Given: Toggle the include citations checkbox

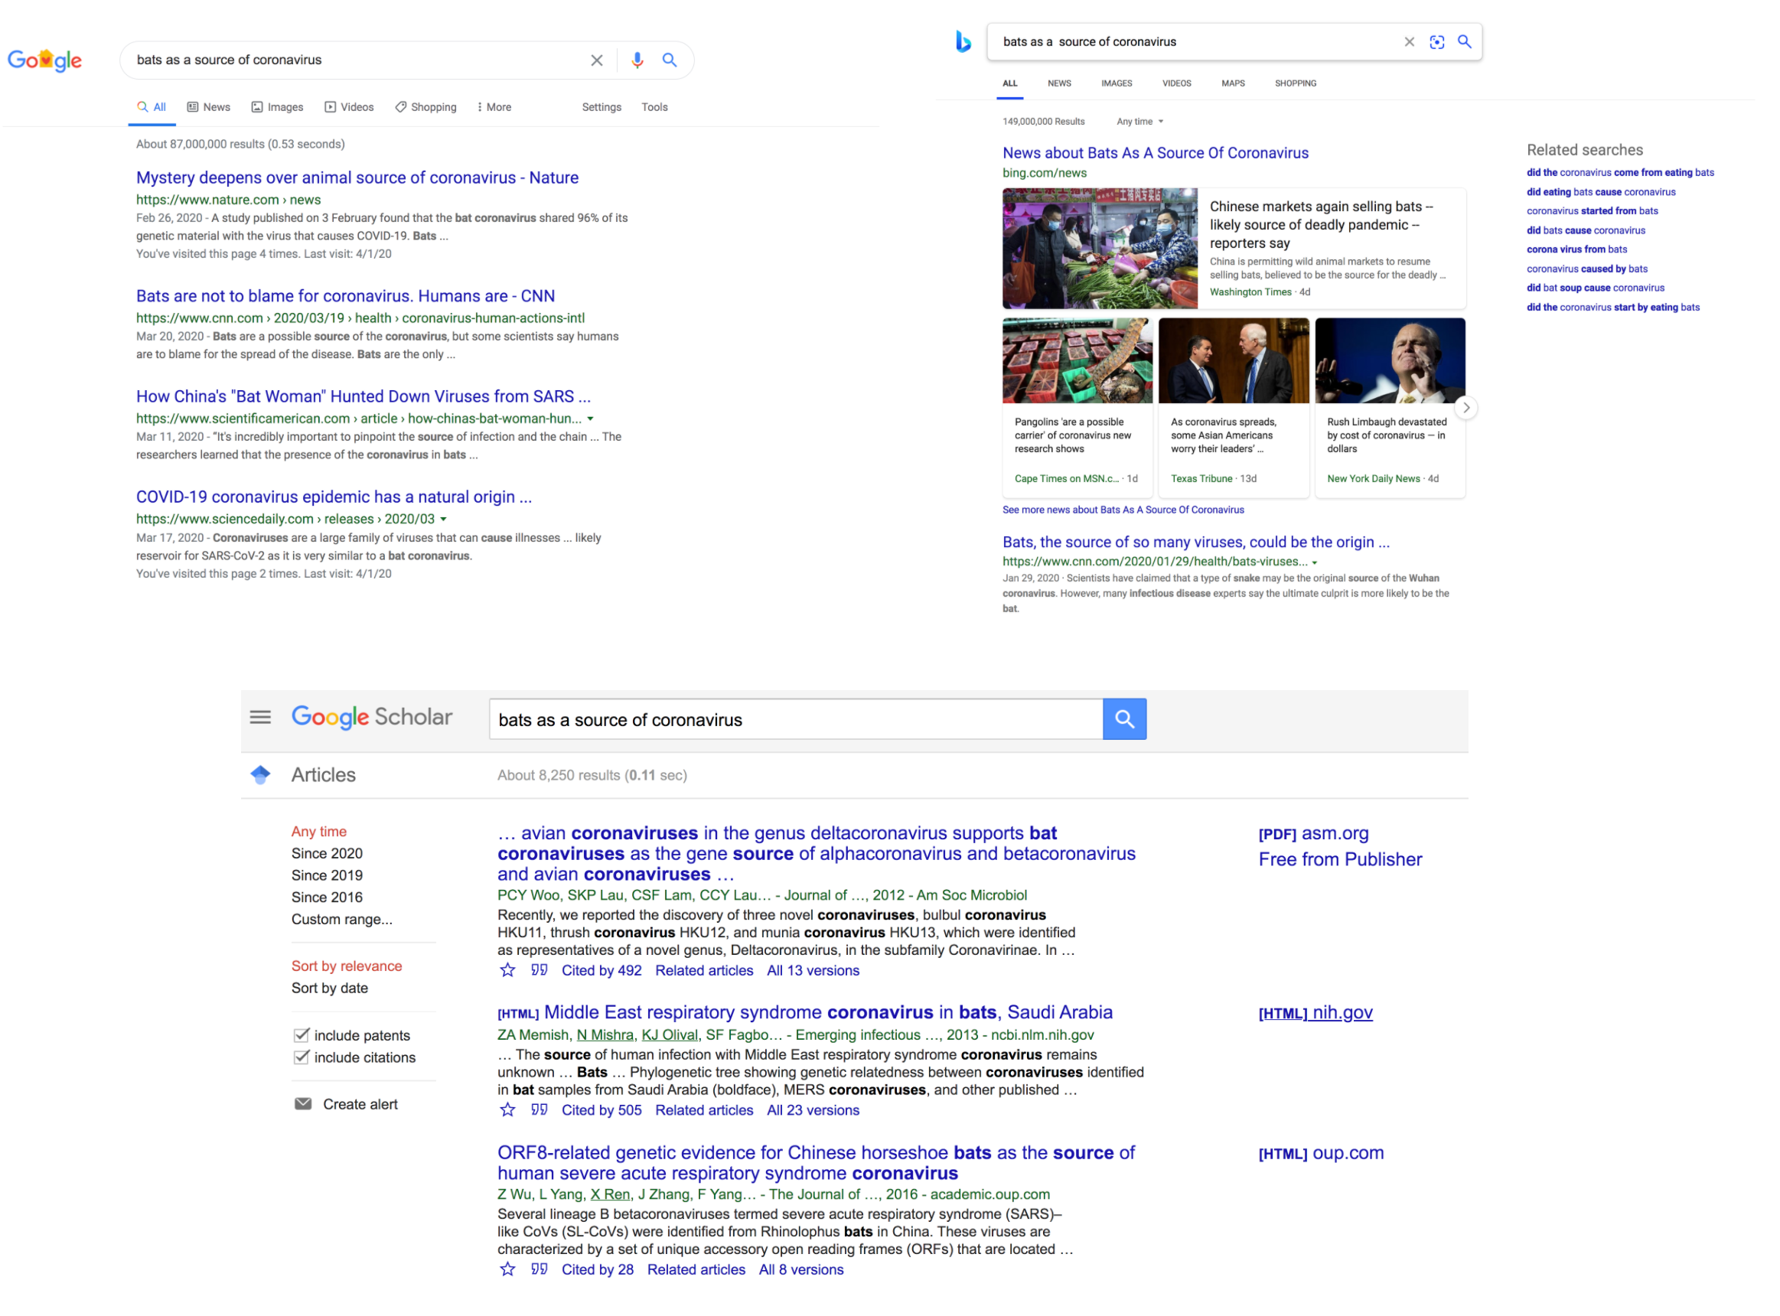Looking at the screenshot, I should click(302, 1058).
